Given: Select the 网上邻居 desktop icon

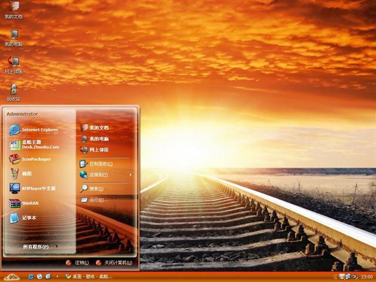Looking at the screenshot, I should tap(14, 65).
